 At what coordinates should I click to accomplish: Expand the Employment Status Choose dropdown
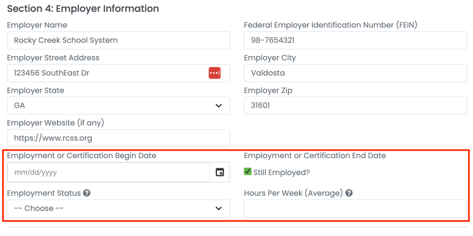click(118, 209)
